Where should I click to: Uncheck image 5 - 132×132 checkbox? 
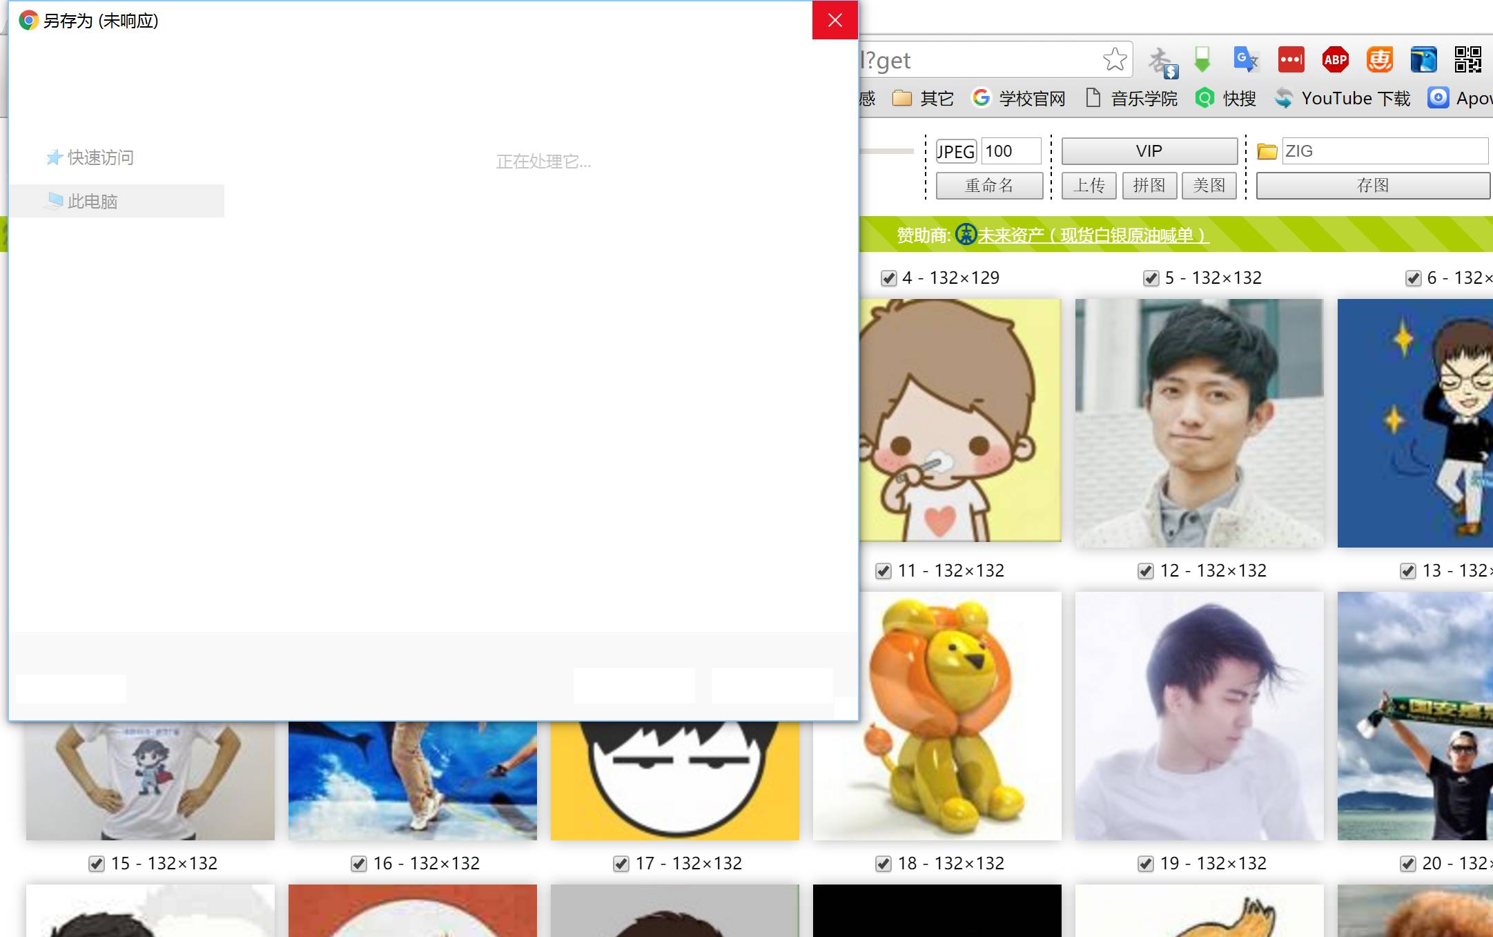point(1151,278)
